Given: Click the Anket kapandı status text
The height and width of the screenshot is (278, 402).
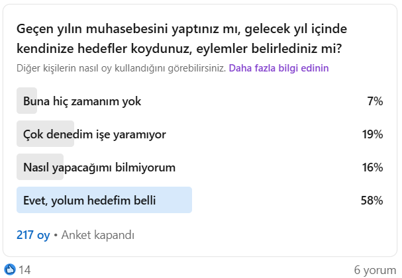Looking at the screenshot, I should pyautogui.click(x=97, y=235).
